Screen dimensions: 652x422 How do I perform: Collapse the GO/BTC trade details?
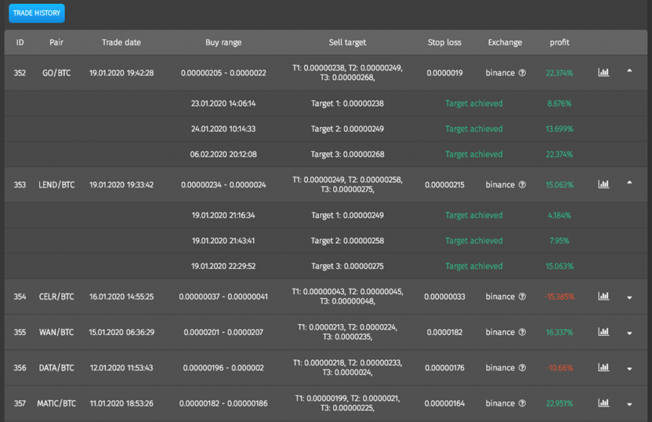coord(630,71)
